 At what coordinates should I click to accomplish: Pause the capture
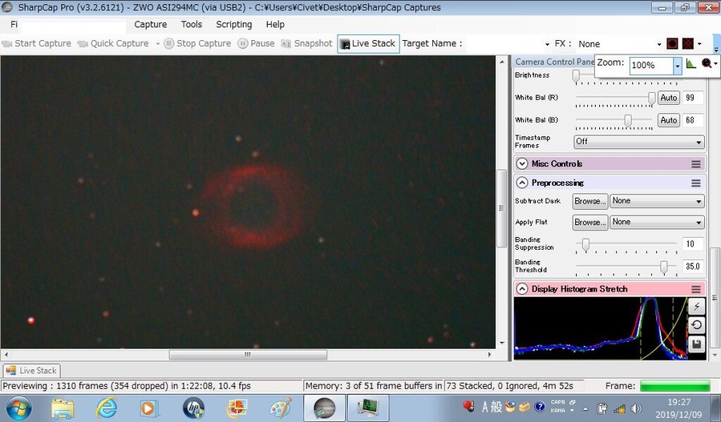click(256, 43)
